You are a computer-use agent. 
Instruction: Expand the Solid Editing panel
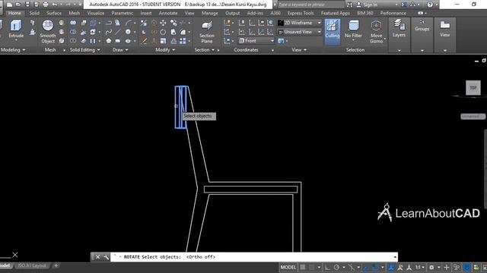point(84,50)
